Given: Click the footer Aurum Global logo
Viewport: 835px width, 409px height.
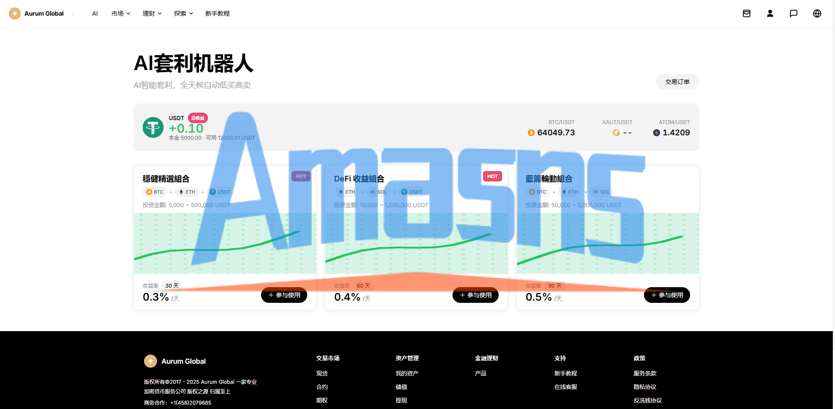Looking at the screenshot, I should 175,361.
